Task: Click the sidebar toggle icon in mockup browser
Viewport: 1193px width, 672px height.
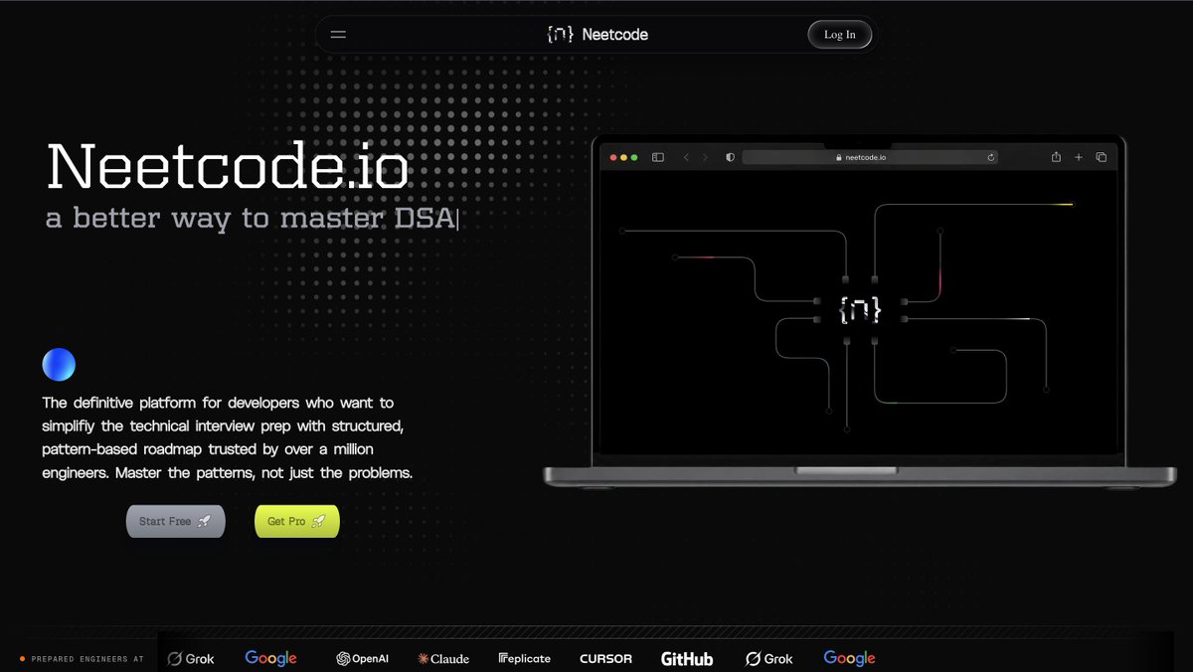Action: coord(658,157)
